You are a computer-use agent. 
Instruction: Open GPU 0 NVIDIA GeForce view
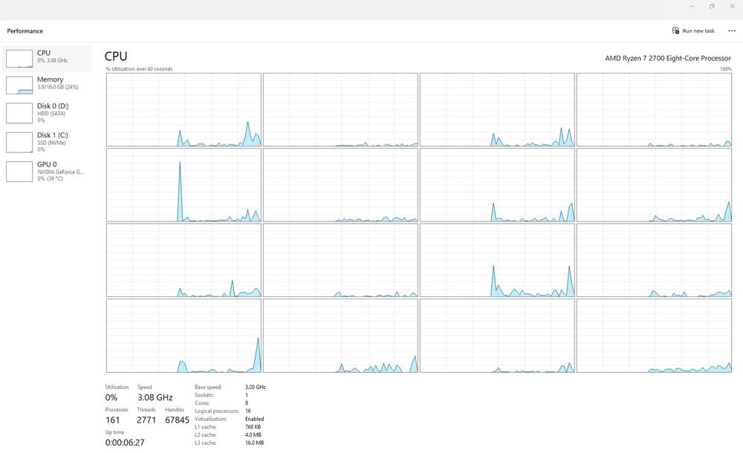click(x=46, y=171)
